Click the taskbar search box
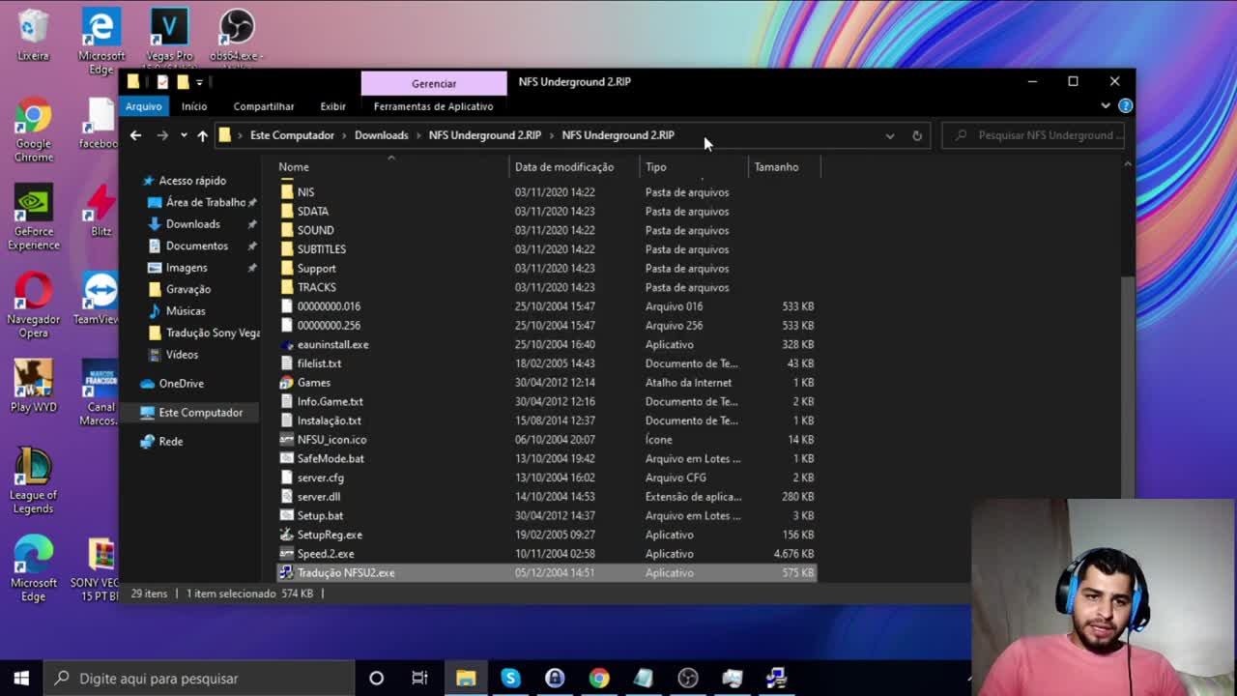The image size is (1237, 696). [199, 678]
